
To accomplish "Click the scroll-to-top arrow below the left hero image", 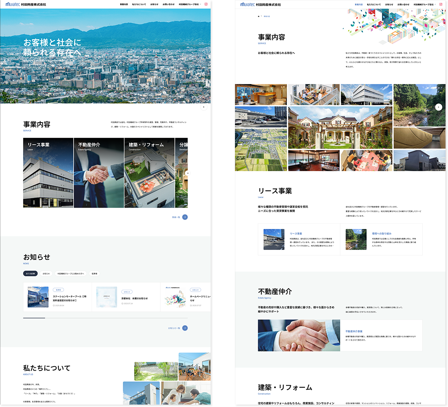I will point(204,107).
